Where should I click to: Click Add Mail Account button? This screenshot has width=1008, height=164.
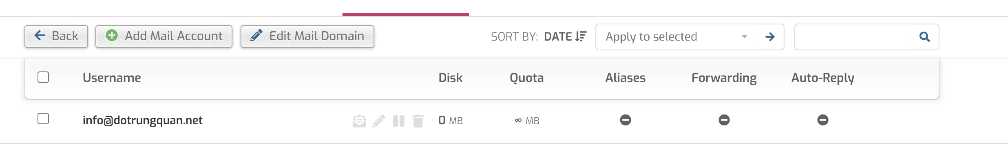(164, 37)
